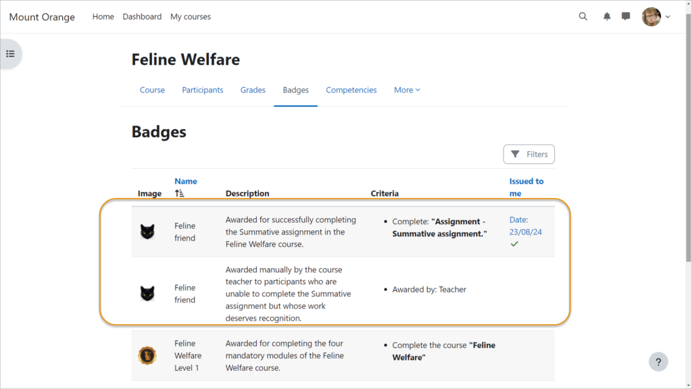Image resolution: width=692 pixels, height=389 pixels.
Task: Go to the Dashboard menu item
Action: click(142, 16)
